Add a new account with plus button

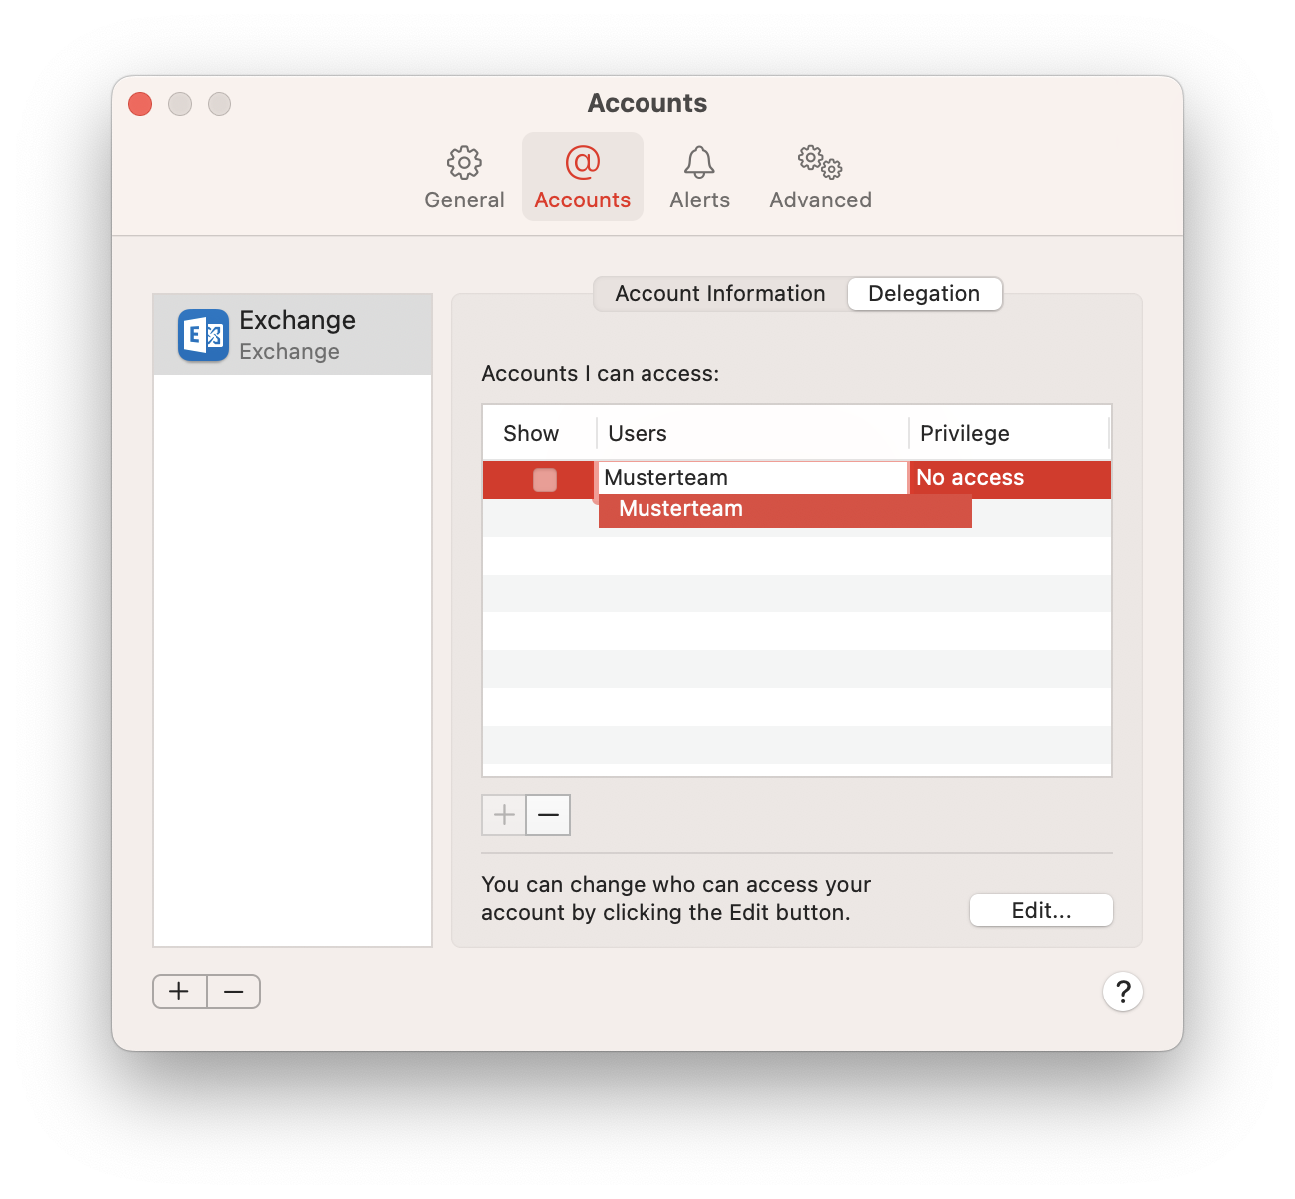click(179, 992)
